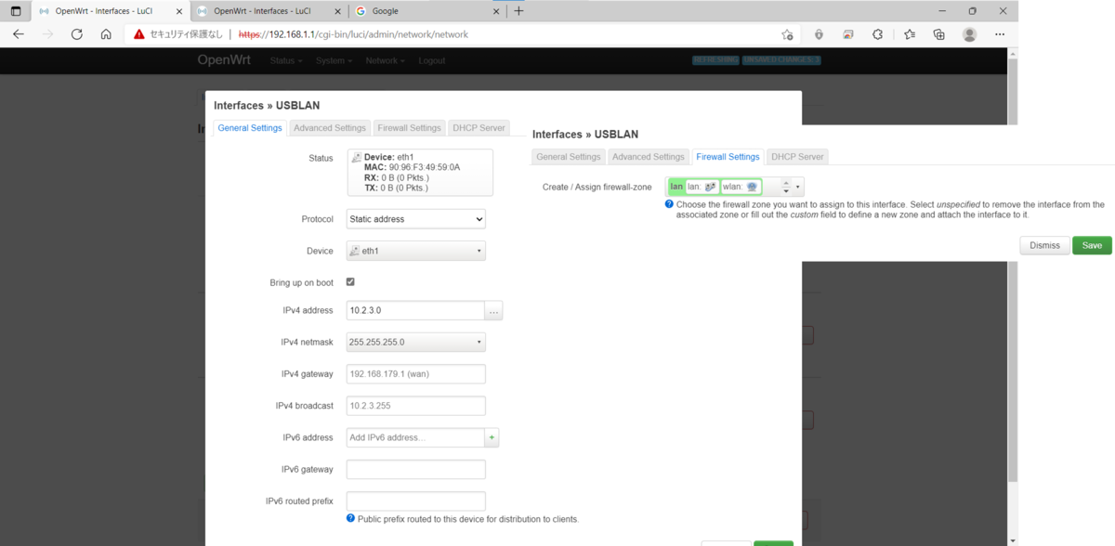The width and height of the screenshot is (1115, 546).
Task: Click the ellipsis button next to IPv4 address
Action: click(x=494, y=311)
